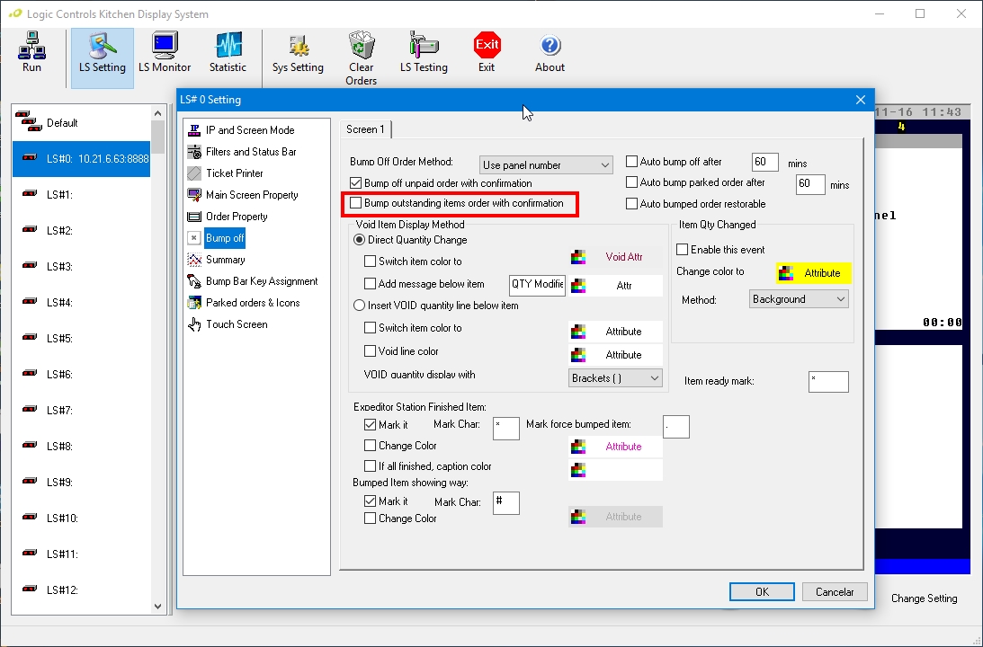
Task: Open the Touch Screen settings page
Action: [x=228, y=323]
